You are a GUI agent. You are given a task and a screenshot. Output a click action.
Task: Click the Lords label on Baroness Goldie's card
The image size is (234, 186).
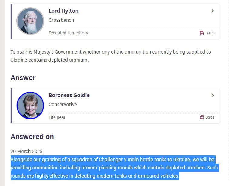point(210,117)
